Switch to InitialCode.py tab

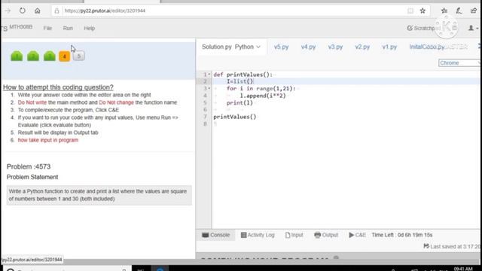point(427,47)
